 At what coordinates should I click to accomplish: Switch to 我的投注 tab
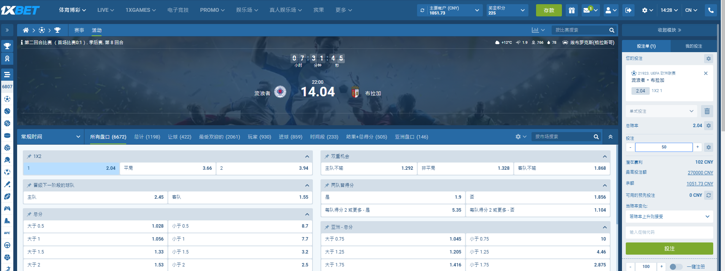point(693,46)
